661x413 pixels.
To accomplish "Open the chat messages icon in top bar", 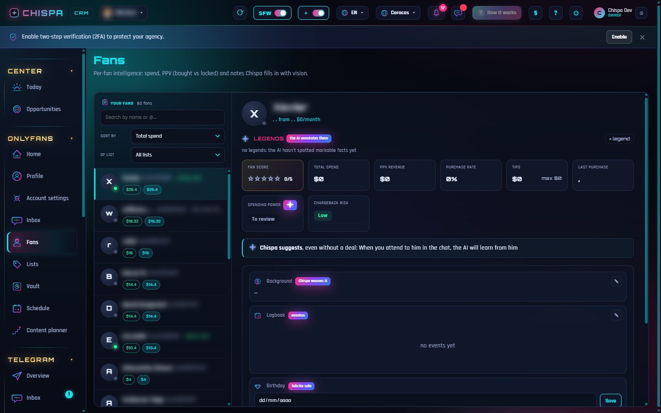I will 458,13.
